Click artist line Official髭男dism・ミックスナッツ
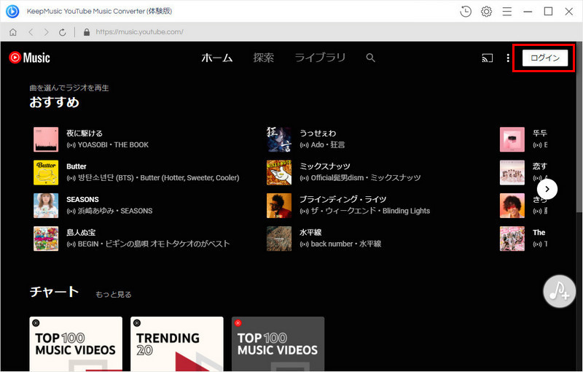The height and width of the screenshot is (372, 583). [366, 178]
